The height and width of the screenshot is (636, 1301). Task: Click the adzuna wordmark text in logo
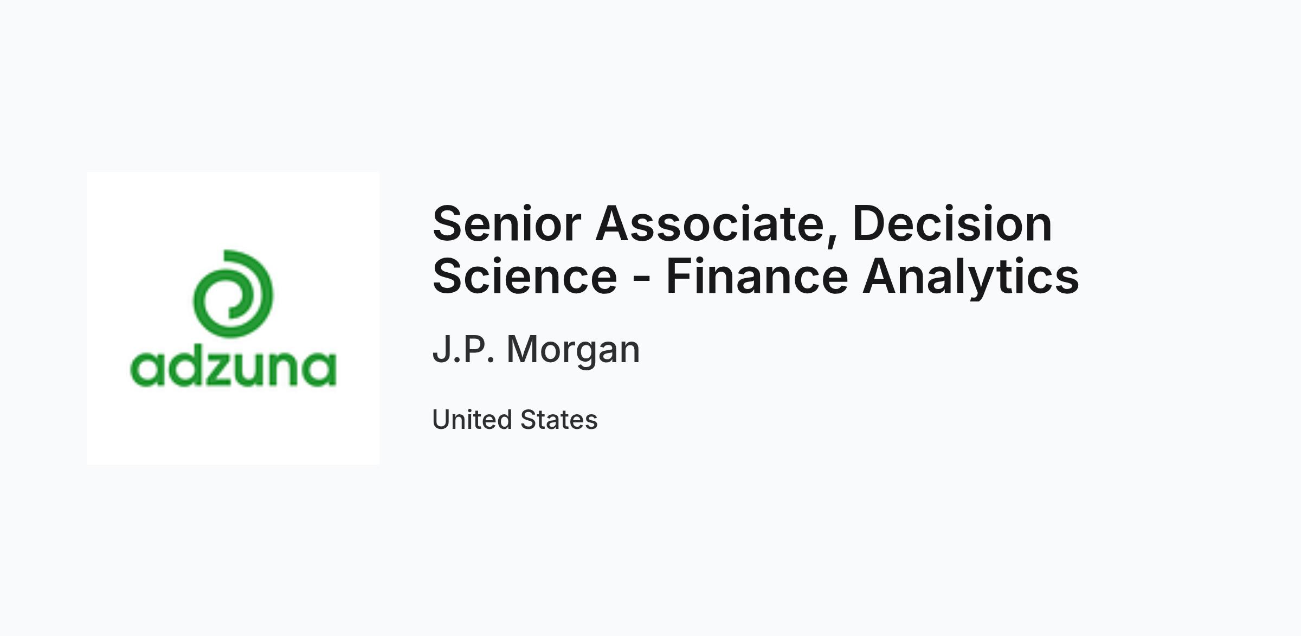click(x=233, y=369)
